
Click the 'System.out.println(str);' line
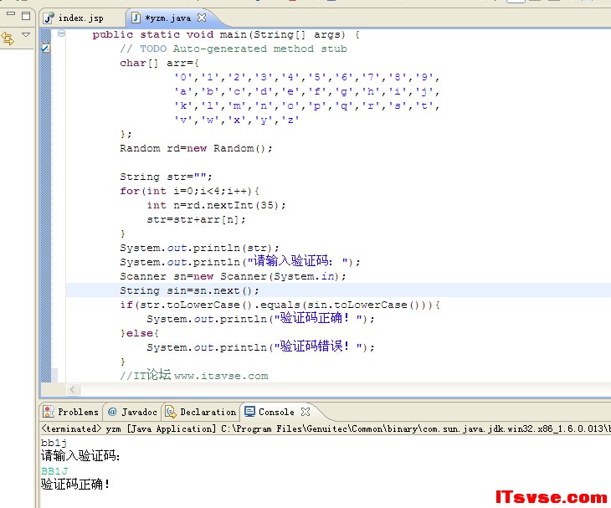tap(199, 248)
